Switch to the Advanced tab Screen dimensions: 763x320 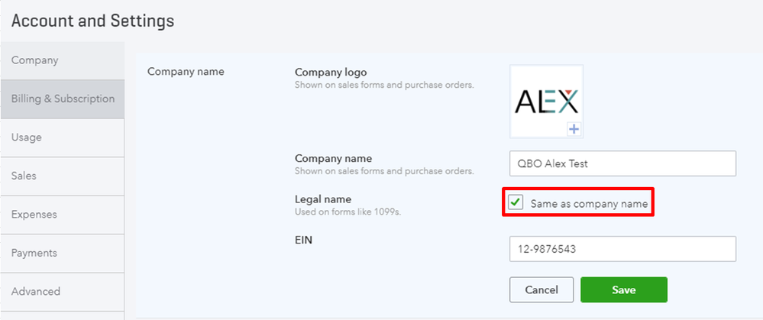63,292
